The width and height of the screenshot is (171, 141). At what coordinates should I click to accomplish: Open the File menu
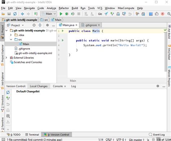click(x=3, y=8)
